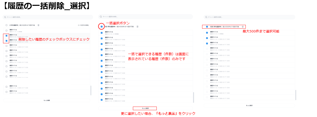Click the scrollbar thumb of the 50 件 list
Image resolution: width=317 pixels, height=117 pixels.
(193, 97)
